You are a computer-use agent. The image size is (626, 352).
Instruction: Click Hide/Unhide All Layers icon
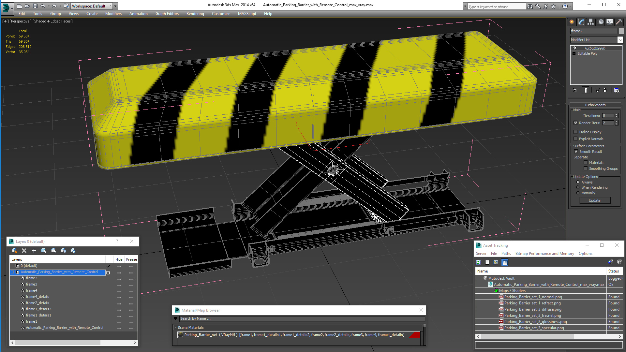[x=63, y=251]
